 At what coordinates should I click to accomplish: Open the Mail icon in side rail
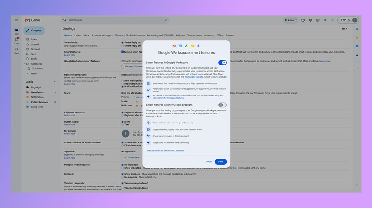[x=16, y=31]
